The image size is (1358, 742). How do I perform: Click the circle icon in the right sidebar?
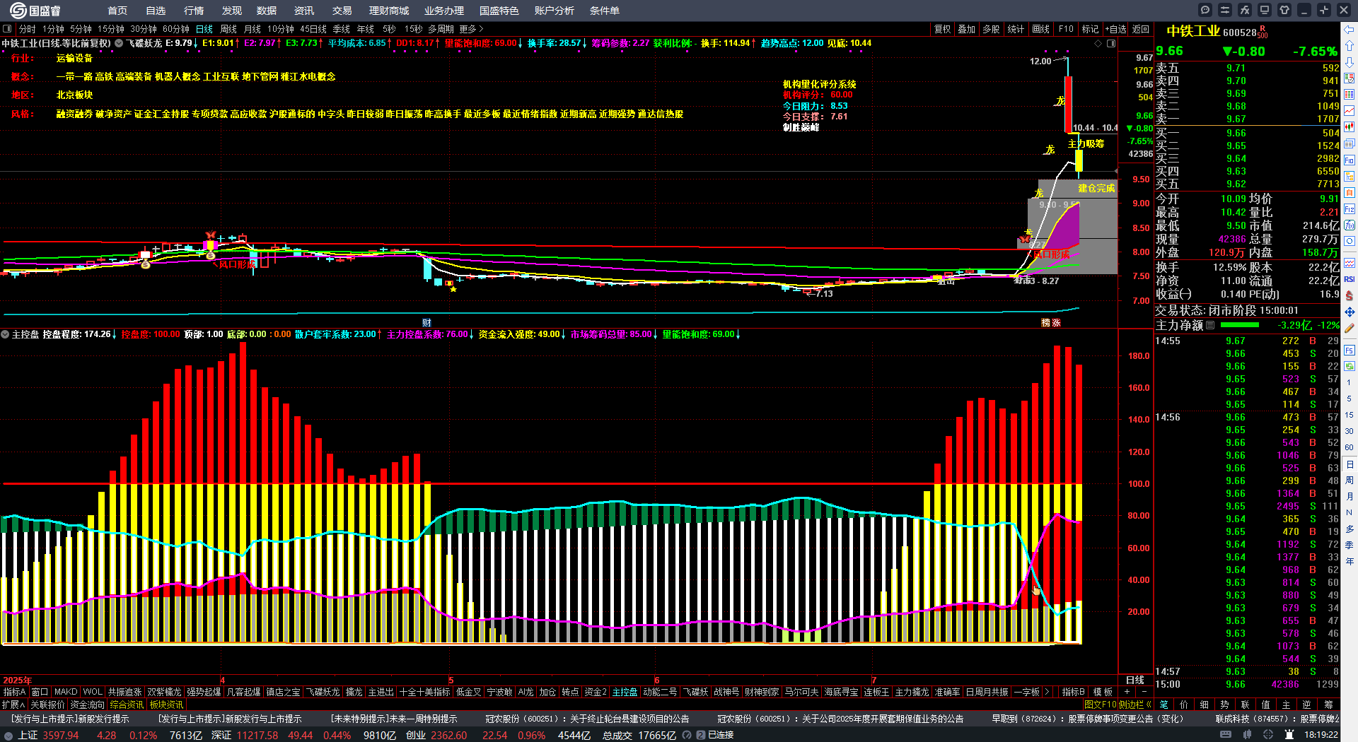[1350, 242]
